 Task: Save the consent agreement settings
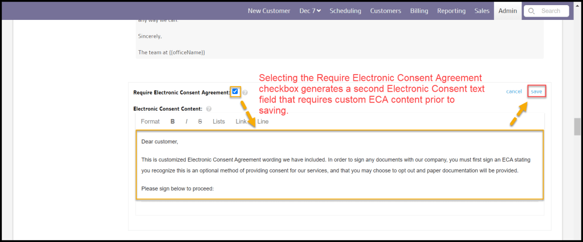click(536, 92)
